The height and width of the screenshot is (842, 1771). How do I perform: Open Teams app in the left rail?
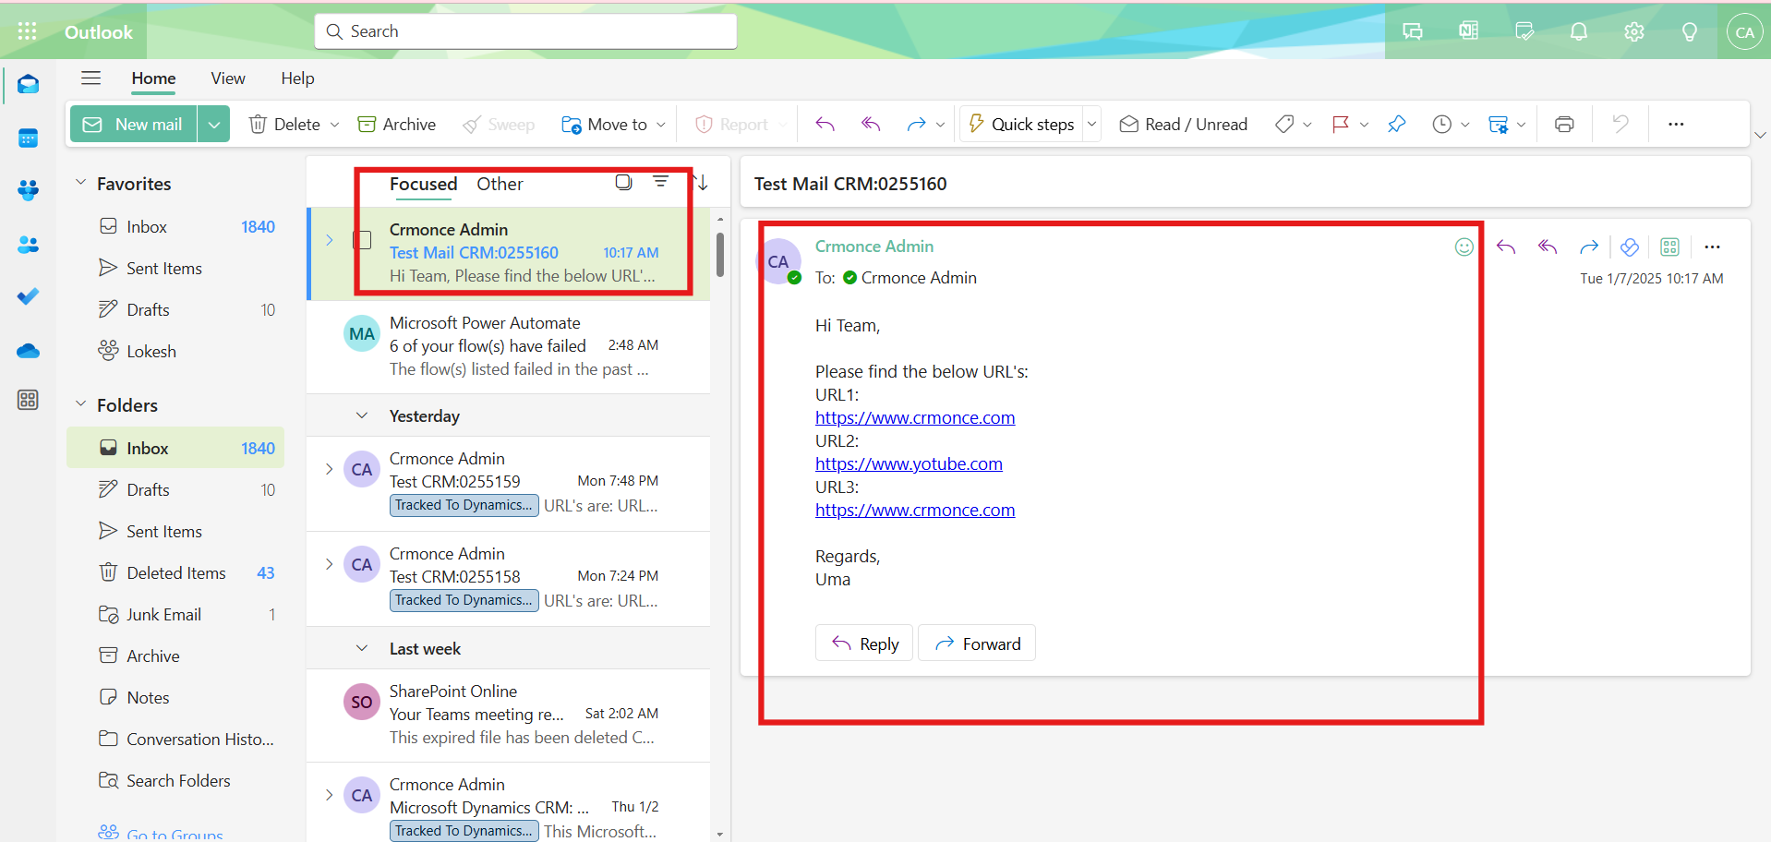[x=28, y=190]
